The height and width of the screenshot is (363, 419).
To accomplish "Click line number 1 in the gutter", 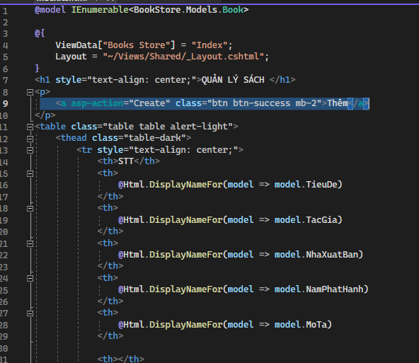I will click(6, 11).
